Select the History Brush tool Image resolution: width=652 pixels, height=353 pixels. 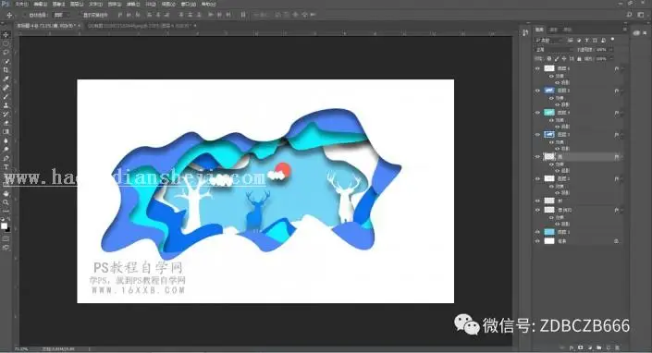coord(6,115)
